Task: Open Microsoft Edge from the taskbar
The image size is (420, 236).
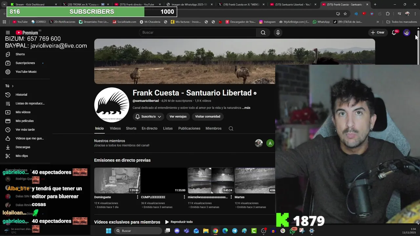Action: coord(225,231)
